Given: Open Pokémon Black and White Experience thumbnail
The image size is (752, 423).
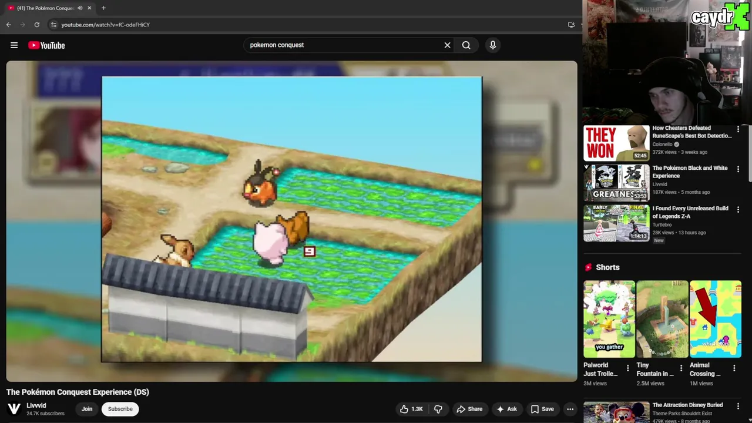Looking at the screenshot, I should click(x=616, y=183).
